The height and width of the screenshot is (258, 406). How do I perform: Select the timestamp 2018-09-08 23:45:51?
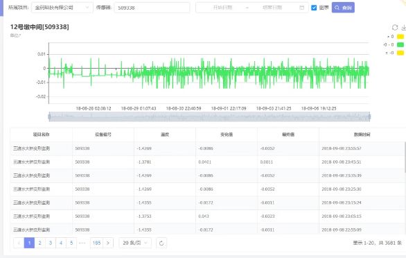(342, 162)
